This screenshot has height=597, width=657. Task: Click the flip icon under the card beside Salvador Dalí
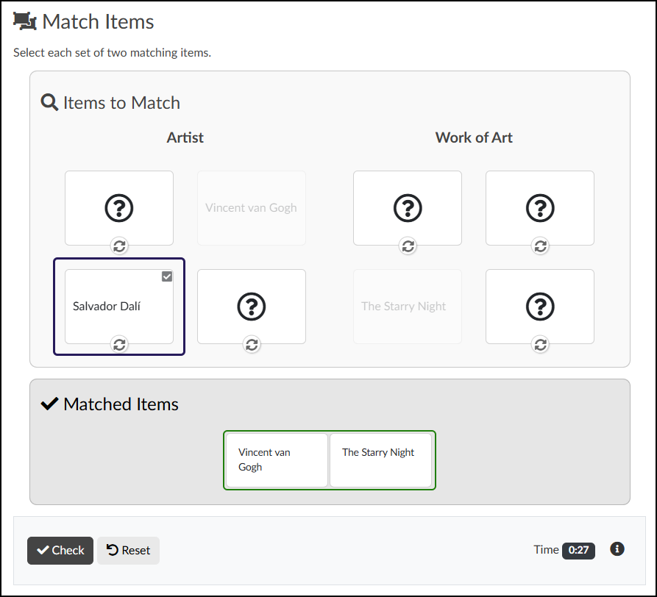(x=252, y=345)
